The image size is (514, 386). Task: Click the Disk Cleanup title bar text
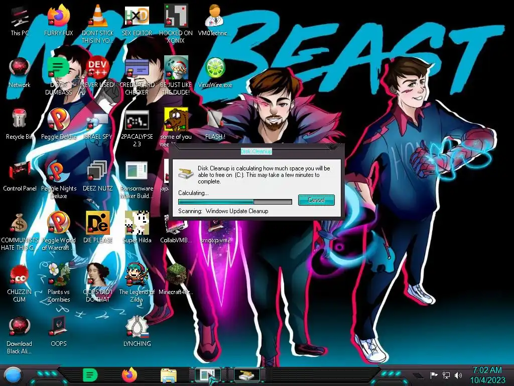256,151
